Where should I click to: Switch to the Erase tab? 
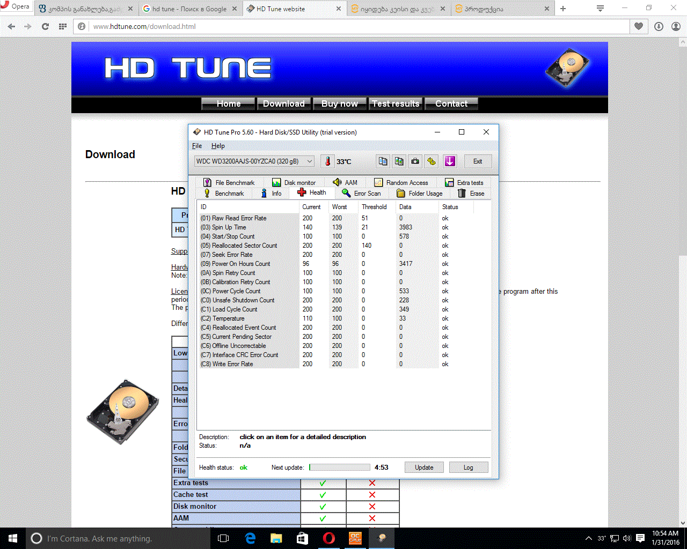tap(471, 194)
